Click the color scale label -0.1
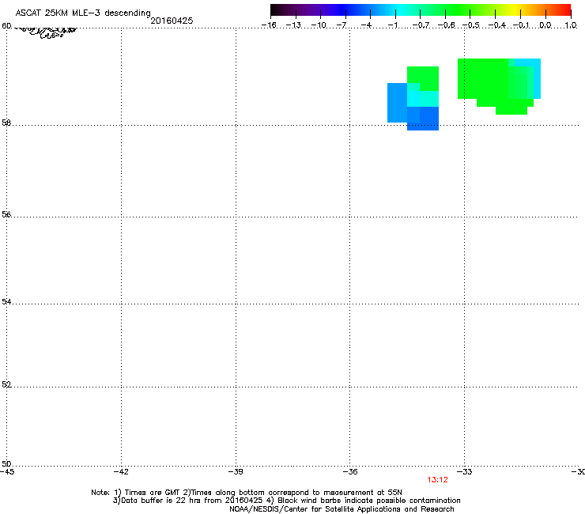Screen dimensions: 585x514 click(521, 25)
